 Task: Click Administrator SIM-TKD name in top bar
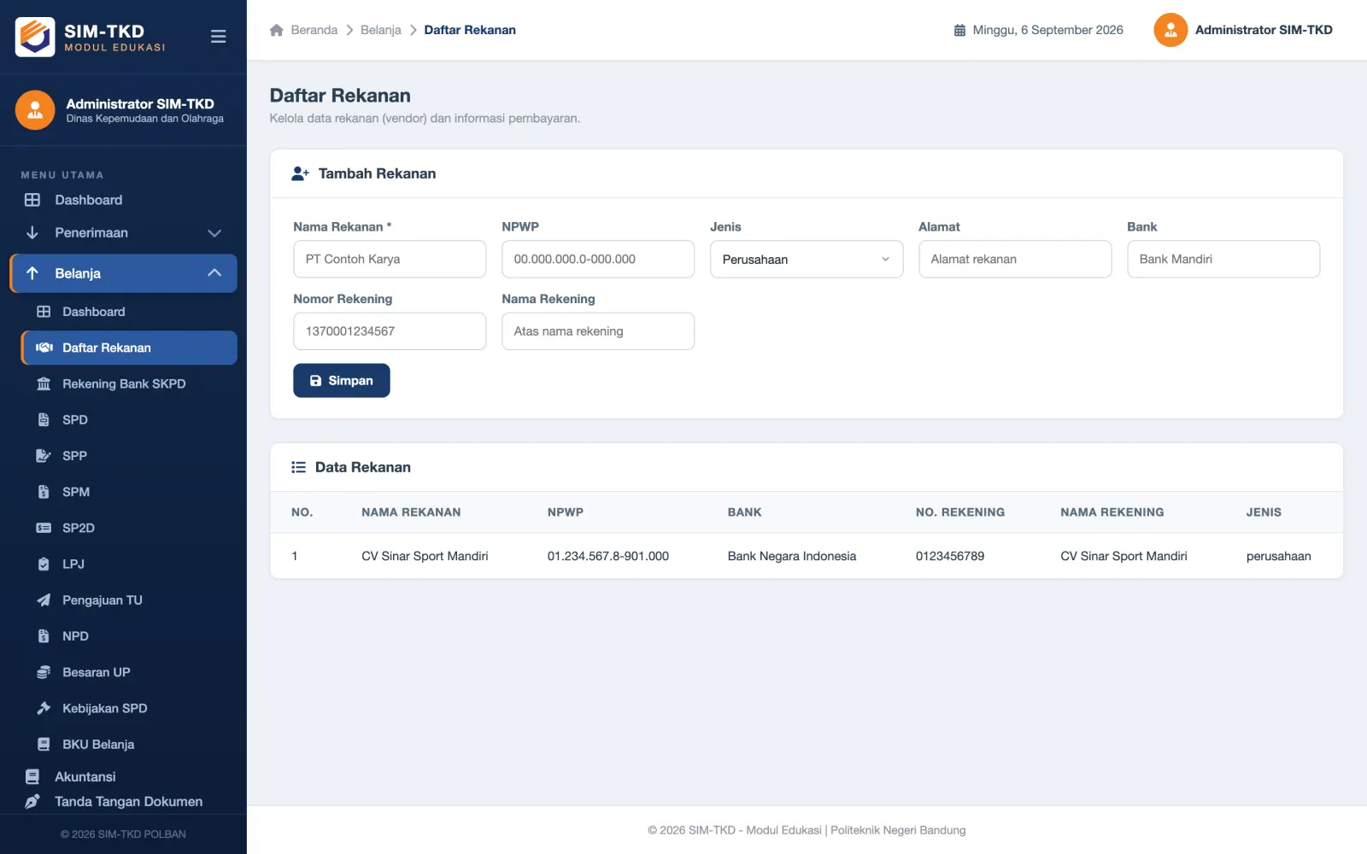pos(1264,30)
